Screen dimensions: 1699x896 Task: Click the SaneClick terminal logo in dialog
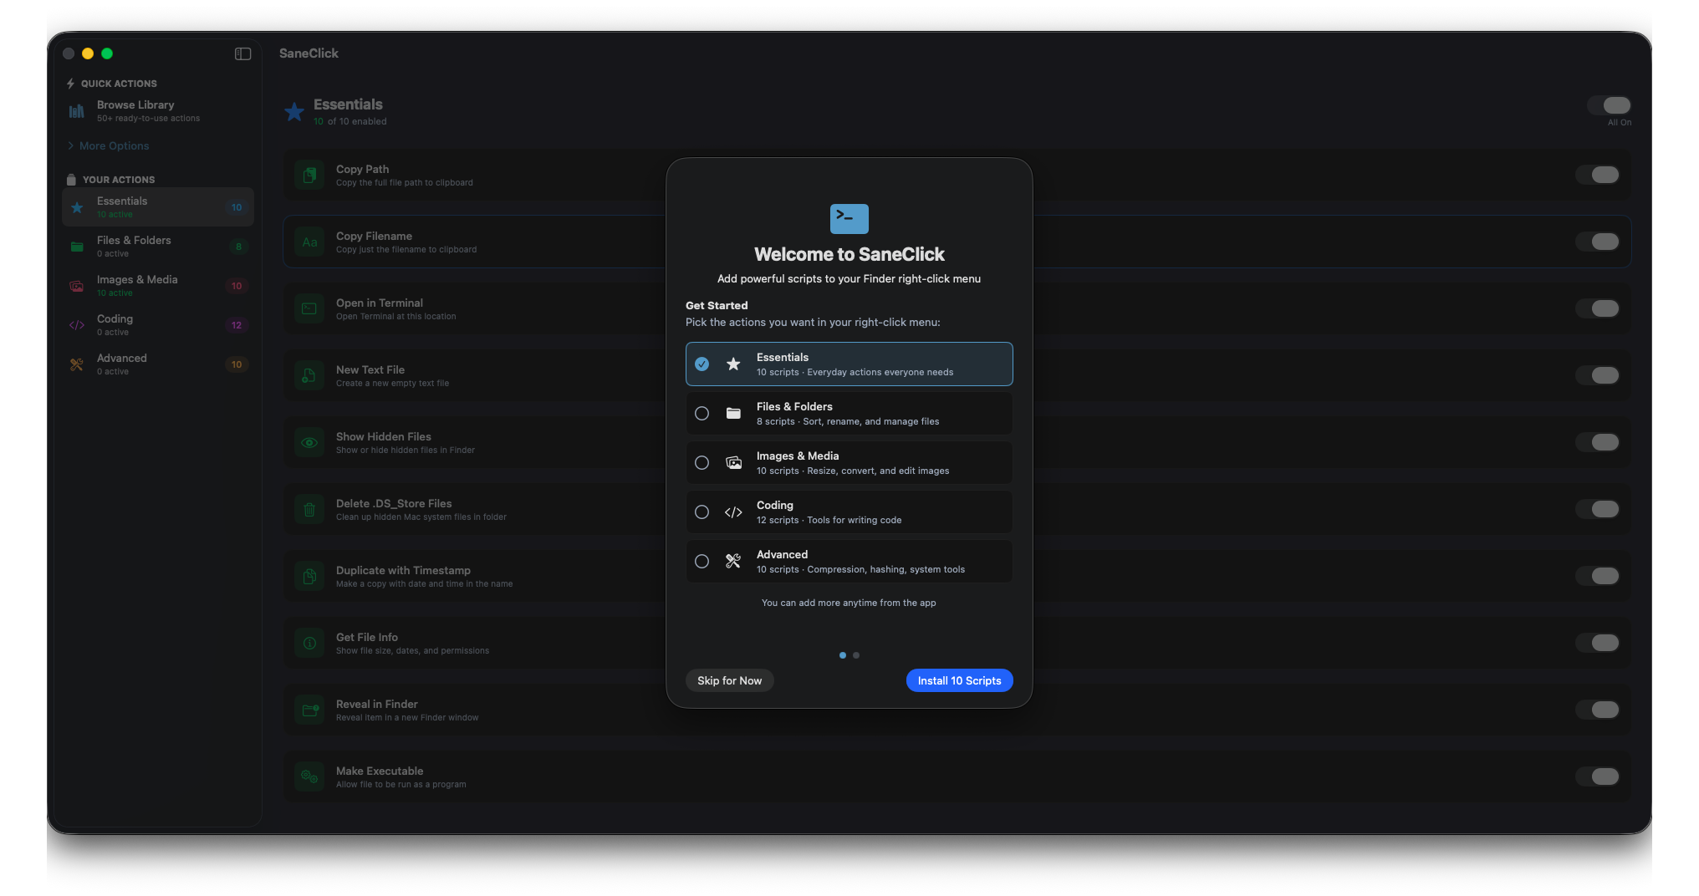(849, 218)
